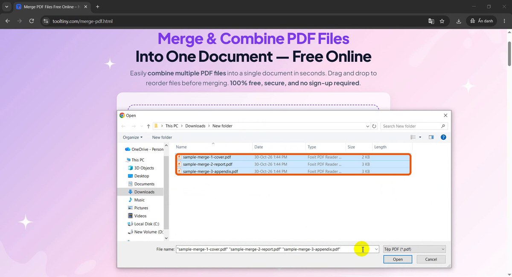
Task: Click the dialog forward navigation arrow
Action: (x=133, y=126)
